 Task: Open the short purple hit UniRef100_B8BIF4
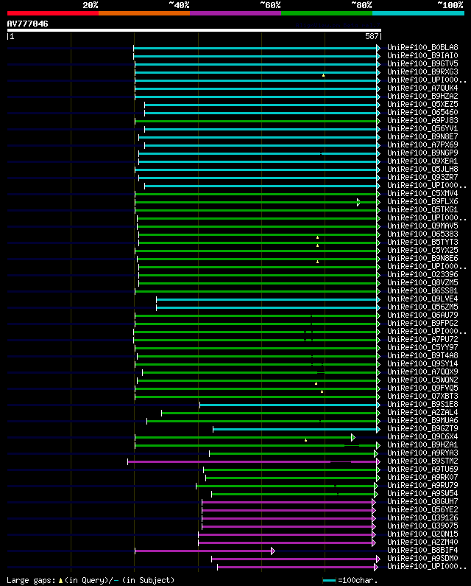pyautogui.click(x=422, y=551)
